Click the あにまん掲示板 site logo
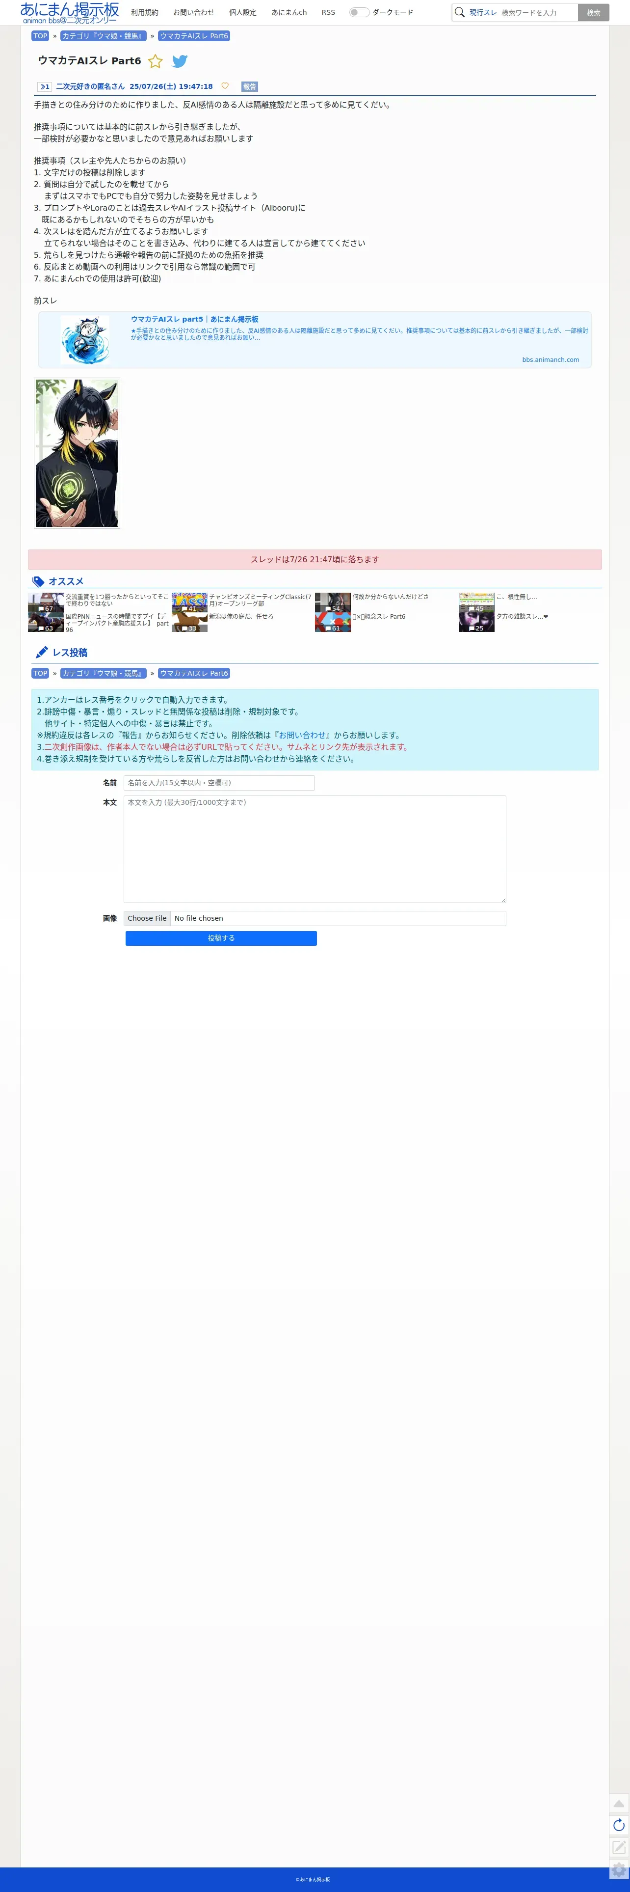 coord(70,12)
